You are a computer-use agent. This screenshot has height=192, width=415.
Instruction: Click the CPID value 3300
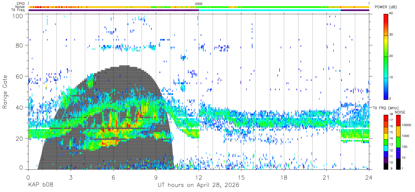pyautogui.click(x=199, y=4)
